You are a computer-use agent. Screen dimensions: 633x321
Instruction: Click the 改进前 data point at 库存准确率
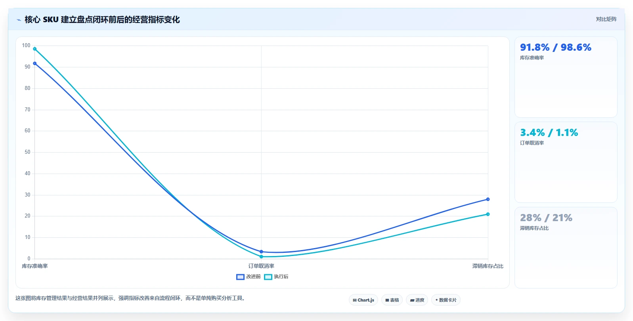click(x=35, y=63)
